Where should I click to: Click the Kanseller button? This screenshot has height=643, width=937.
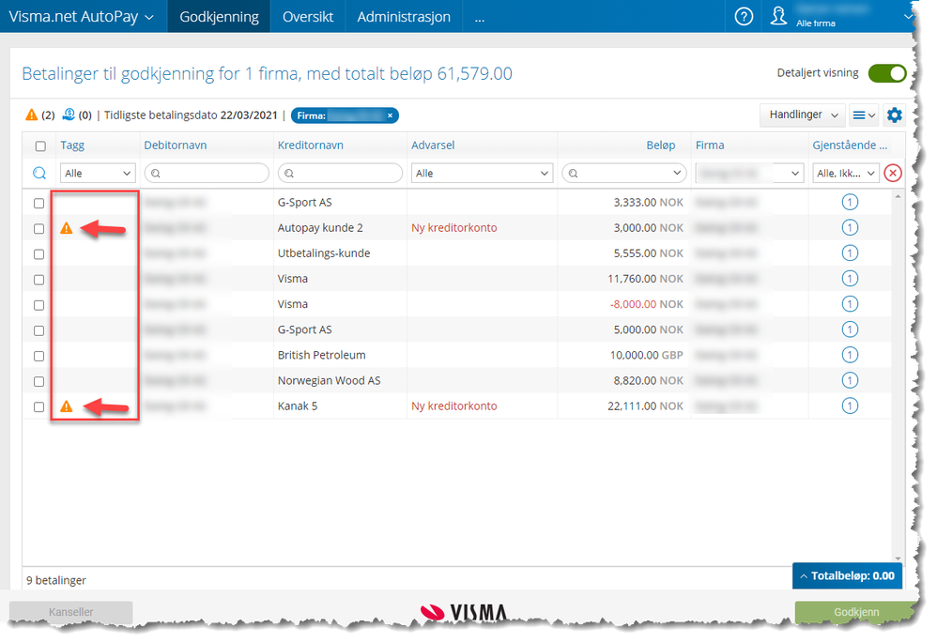70,612
